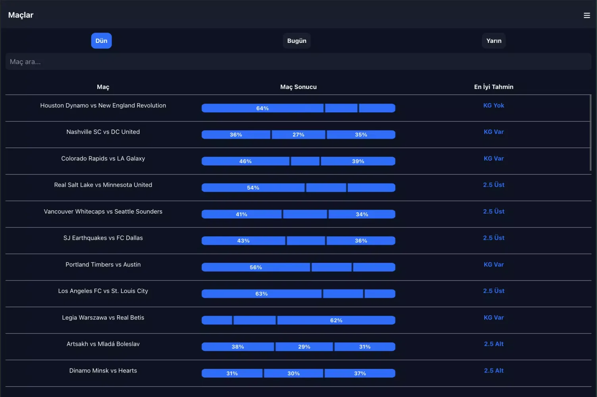Click the 38% bar for Artsakh

click(238, 347)
